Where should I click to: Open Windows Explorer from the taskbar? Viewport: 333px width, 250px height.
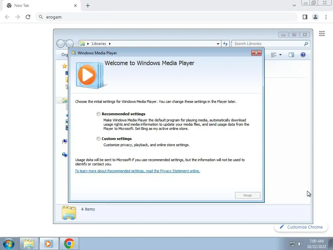tap(29, 243)
